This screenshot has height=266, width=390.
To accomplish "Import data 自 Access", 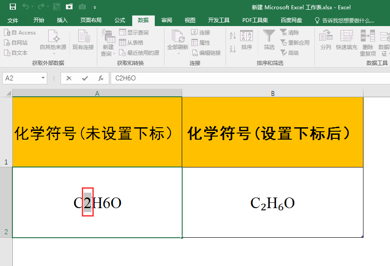I will (x=20, y=33).
